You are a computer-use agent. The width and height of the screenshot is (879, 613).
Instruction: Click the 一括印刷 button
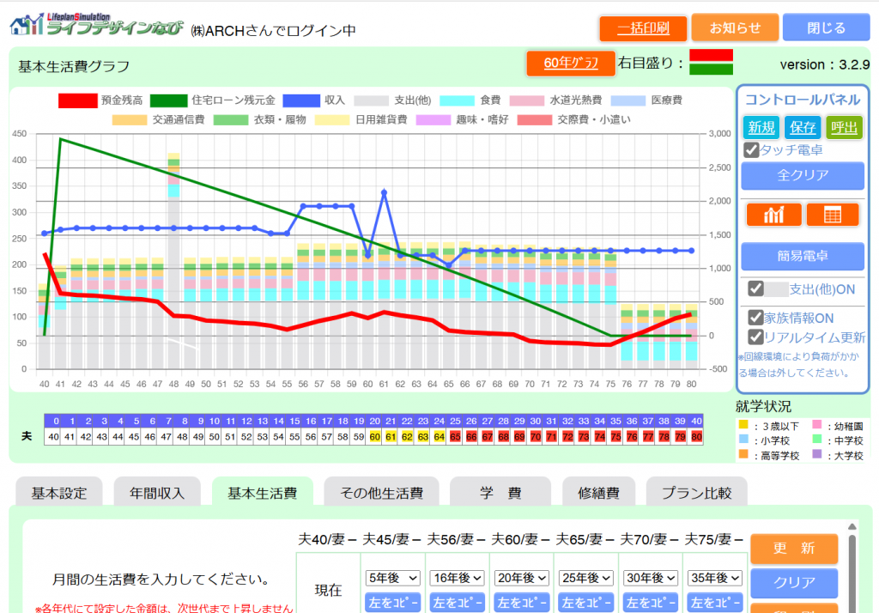point(643,27)
